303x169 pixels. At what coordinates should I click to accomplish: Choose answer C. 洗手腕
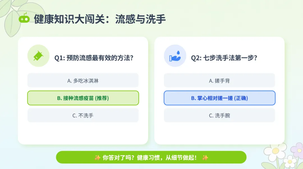[219, 115]
